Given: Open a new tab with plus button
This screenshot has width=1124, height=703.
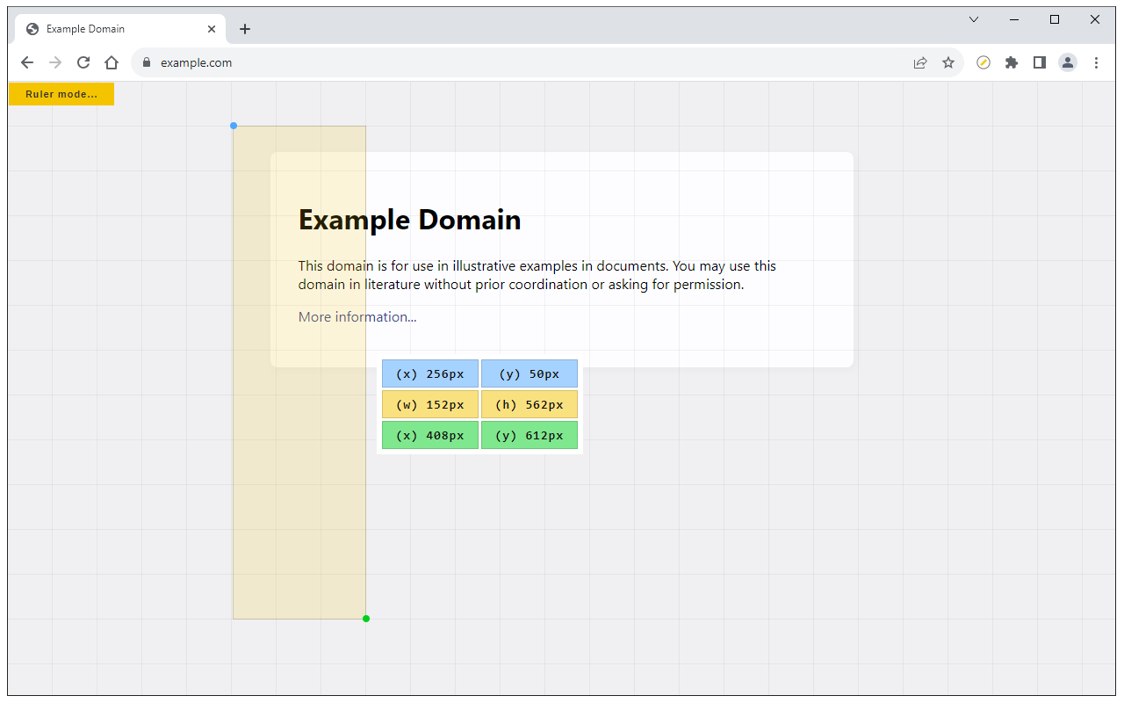Looking at the screenshot, I should 245,29.
